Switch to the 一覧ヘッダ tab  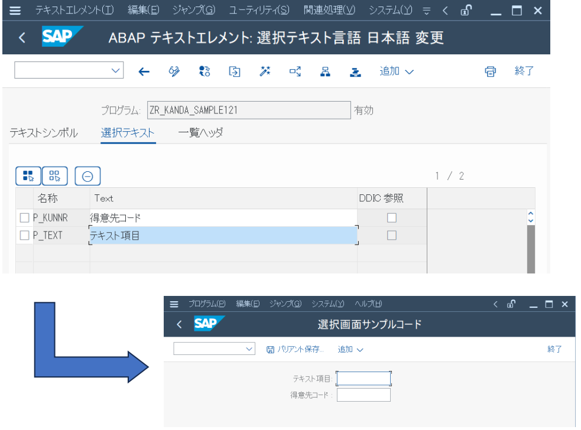coord(200,132)
